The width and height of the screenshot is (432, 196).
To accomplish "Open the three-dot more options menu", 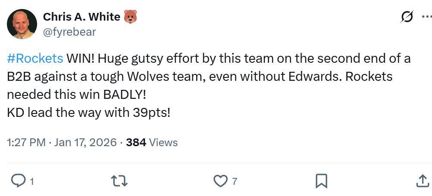I will tap(426, 17).
